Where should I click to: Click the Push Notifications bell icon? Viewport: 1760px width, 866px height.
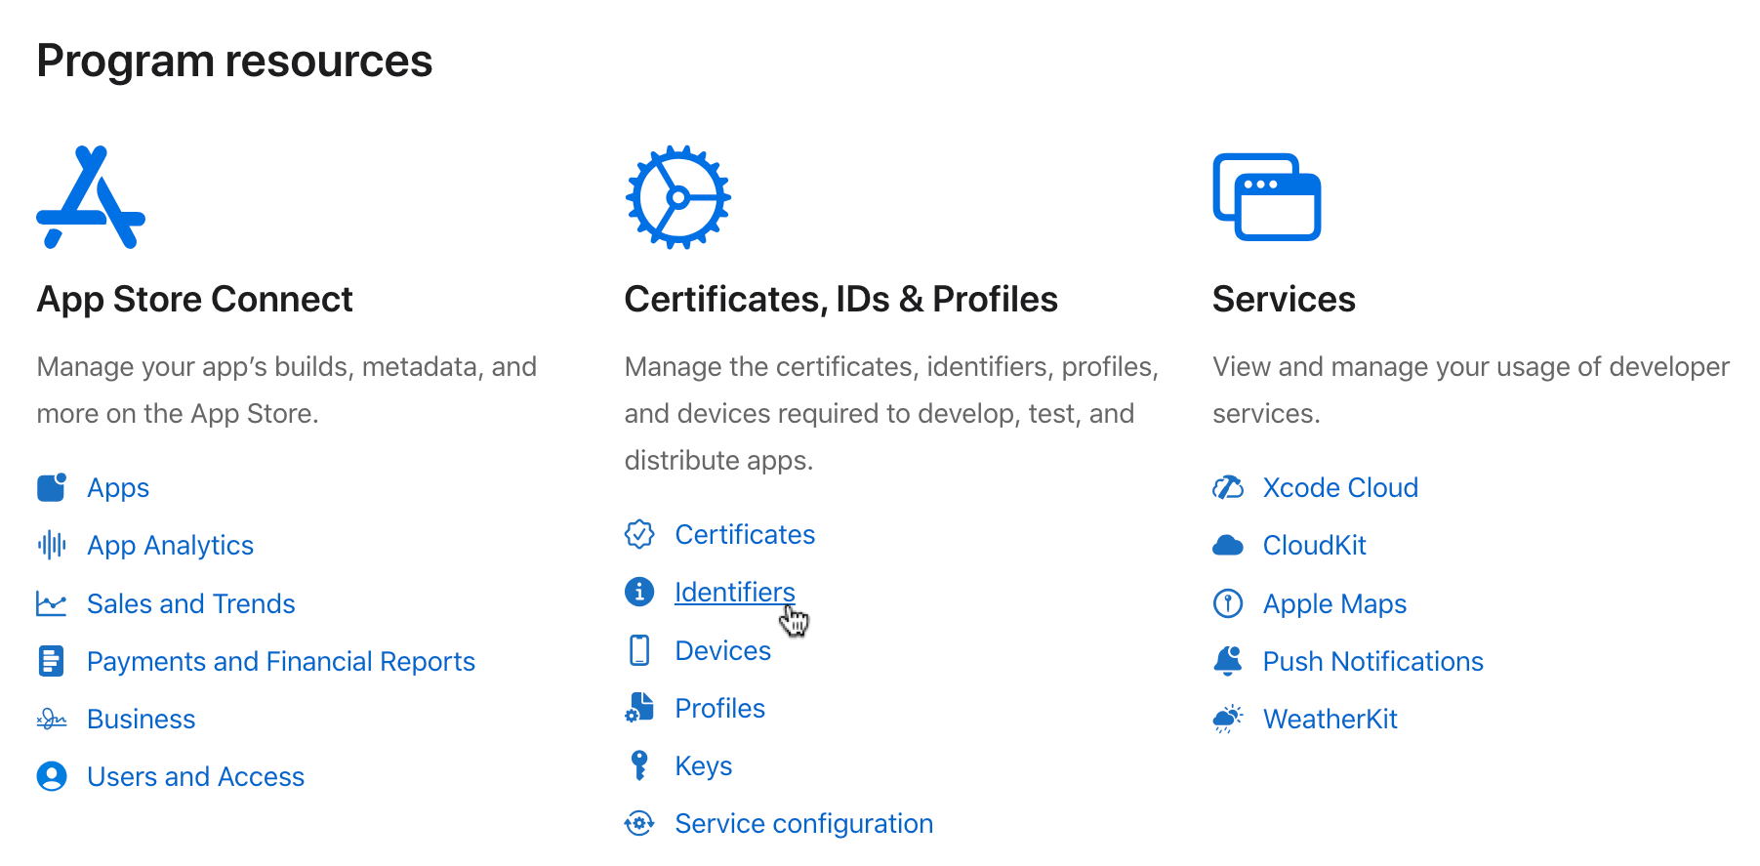point(1228,661)
